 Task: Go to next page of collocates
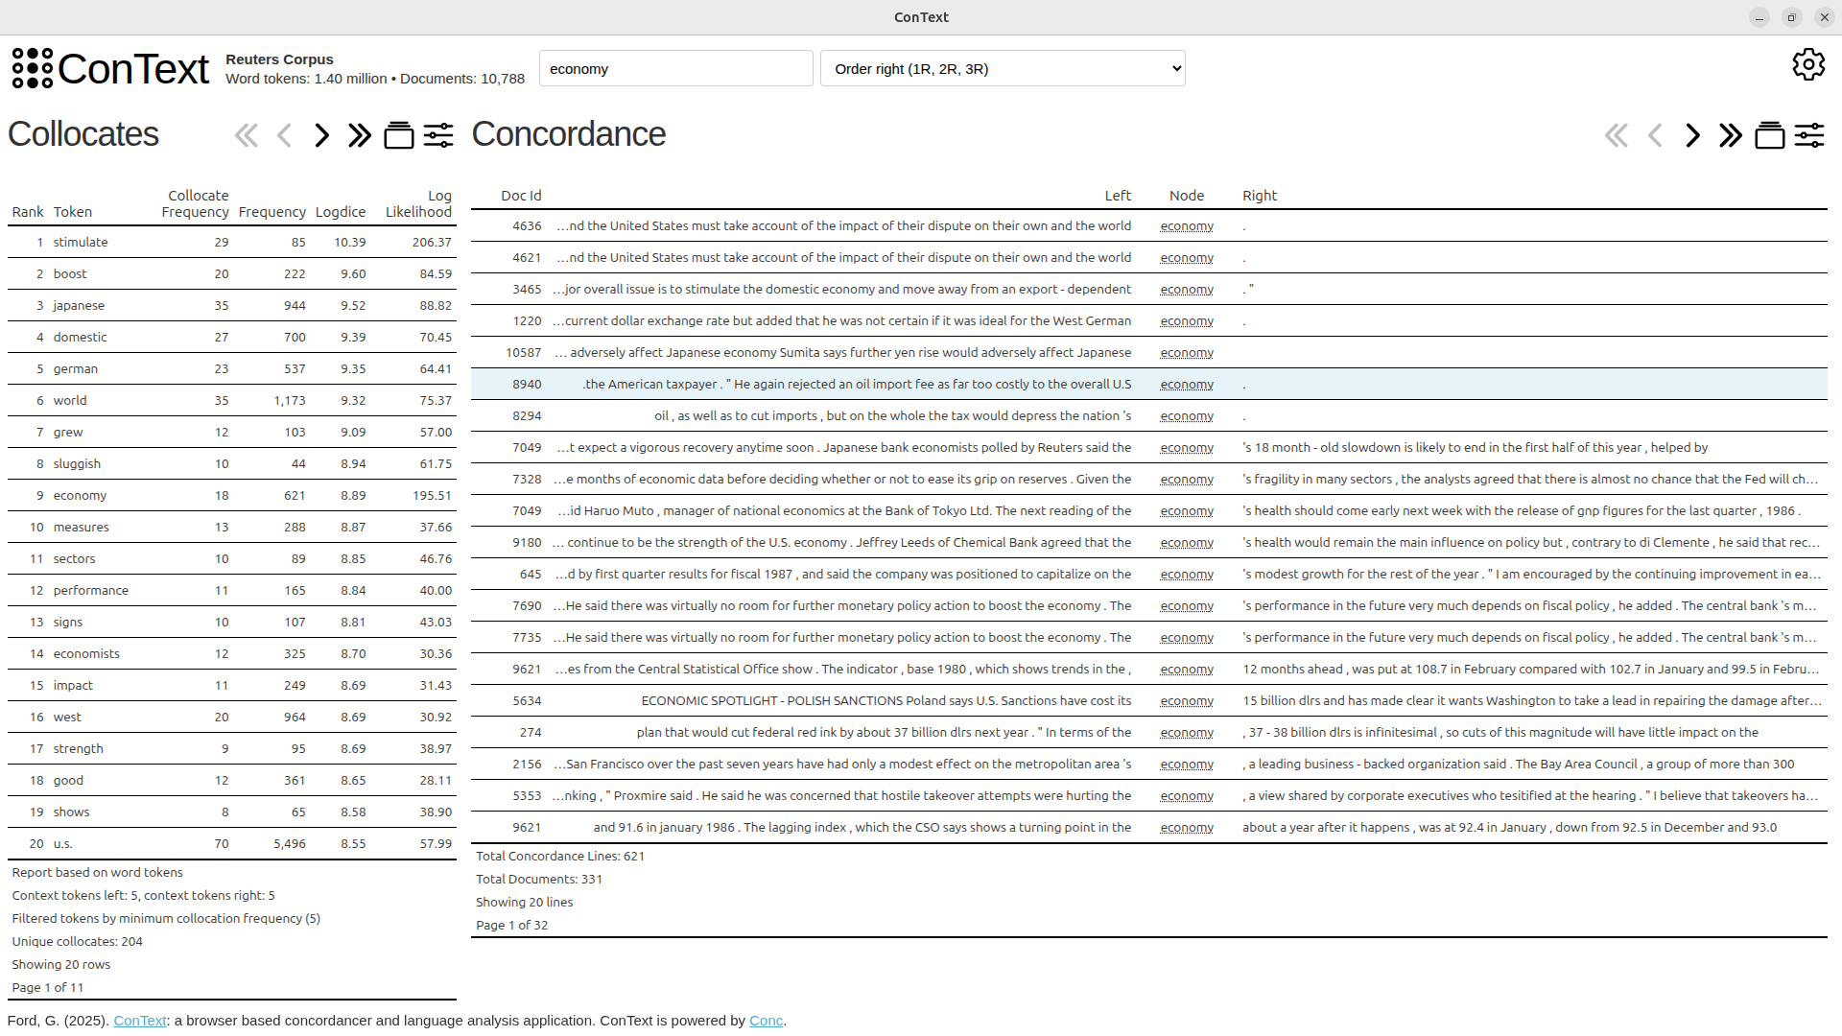click(x=321, y=135)
